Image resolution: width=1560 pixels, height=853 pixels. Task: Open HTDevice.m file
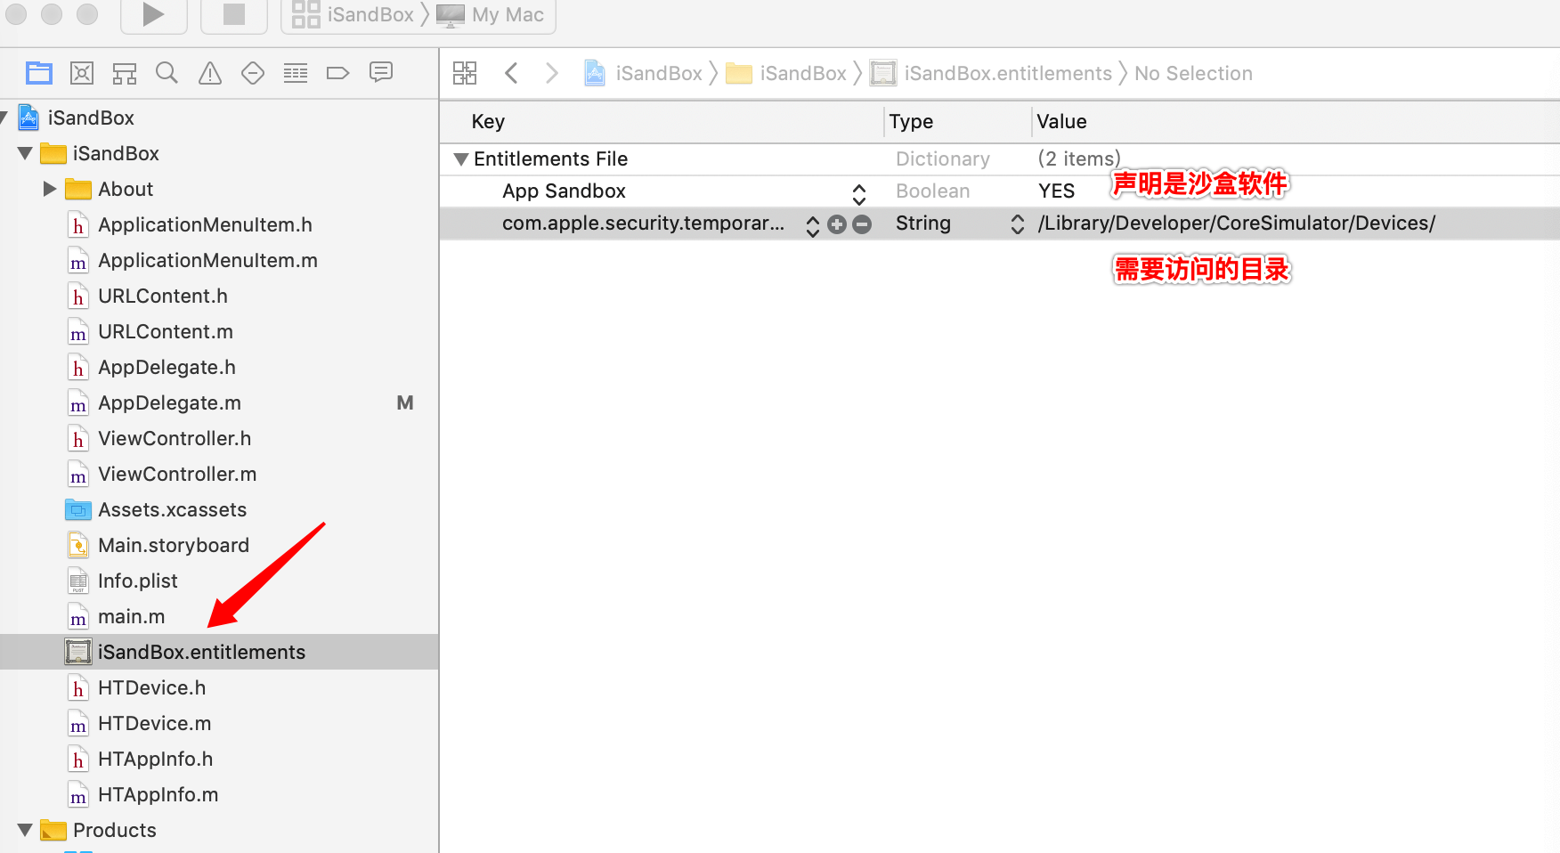[154, 723]
